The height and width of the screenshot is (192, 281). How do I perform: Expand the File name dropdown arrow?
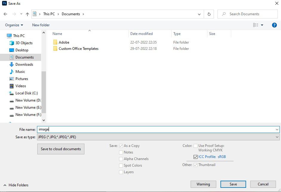coord(277,129)
